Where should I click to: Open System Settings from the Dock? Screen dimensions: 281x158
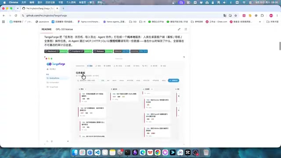(x=120, y=152)
